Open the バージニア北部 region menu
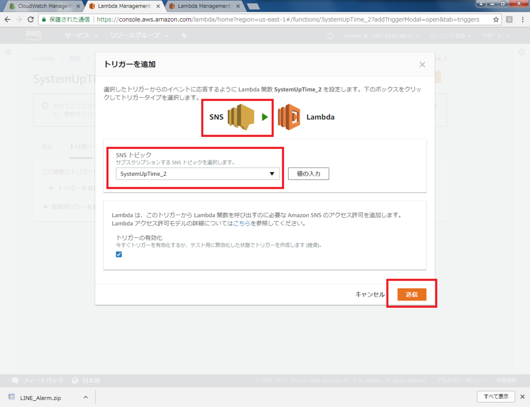This screenshot has width=530, height=407. tap(450, 36)
